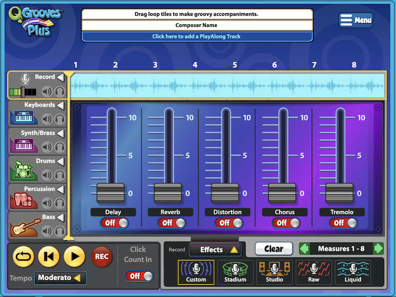Open the Effects panel dropdown
Viewport: 396px width, 297px height.
(x=215, y=250)
